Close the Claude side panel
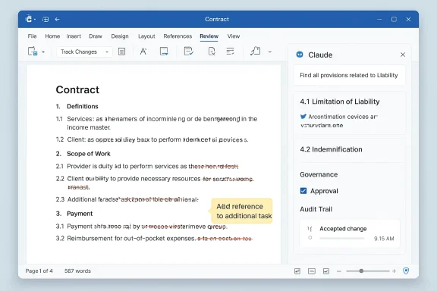Screen dimensions: 437x291 [x=403, y=55]
